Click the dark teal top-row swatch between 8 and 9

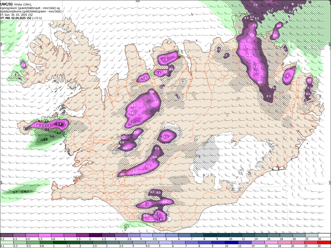tap(210, 235)
